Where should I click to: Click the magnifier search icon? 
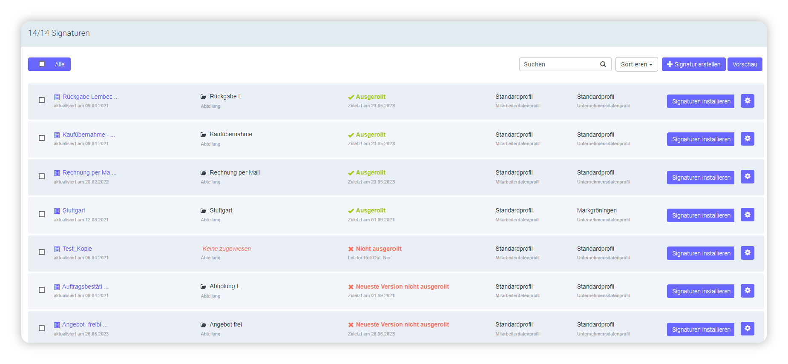[603, 64]
